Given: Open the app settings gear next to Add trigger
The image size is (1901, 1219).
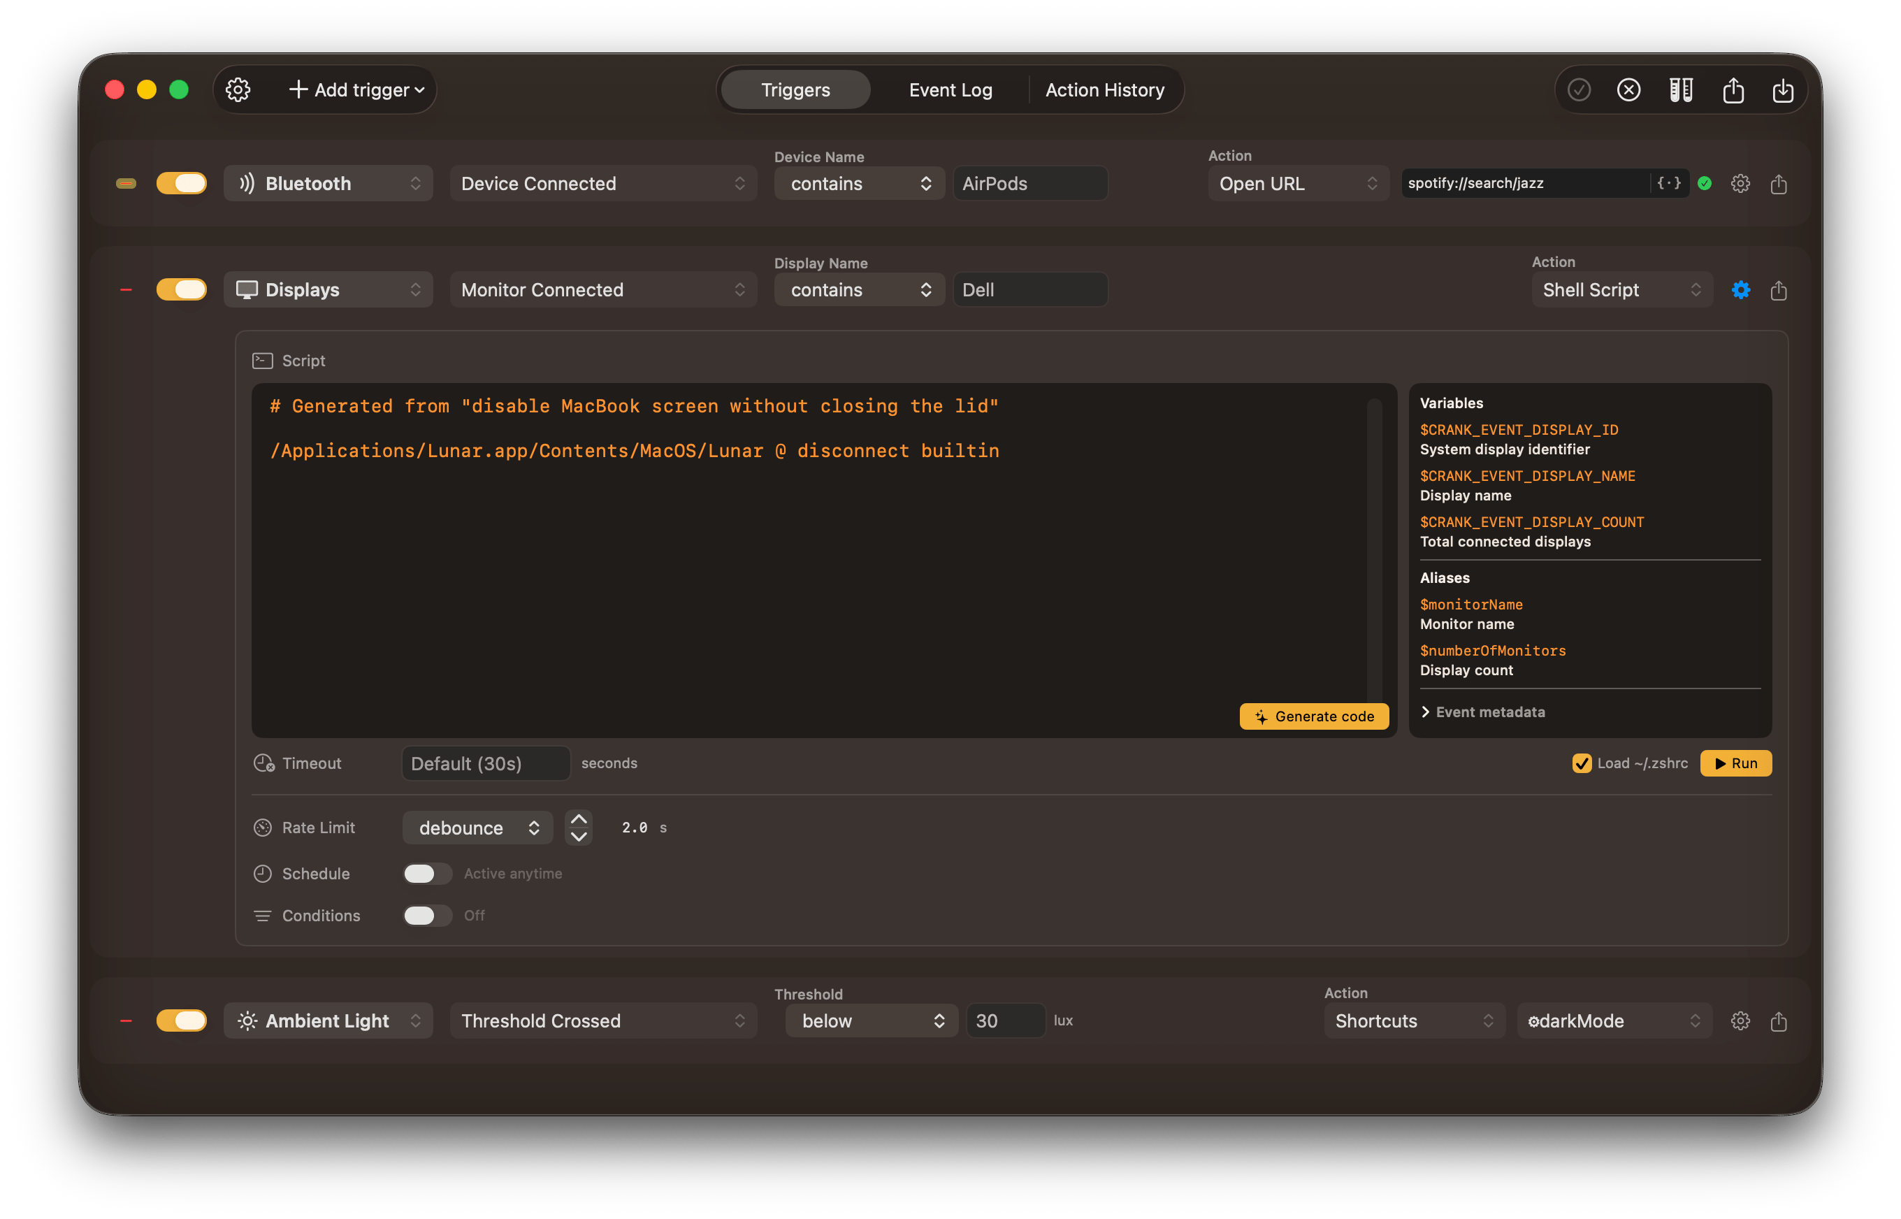Looking at the screenshot, I should [x=238, y=89].
